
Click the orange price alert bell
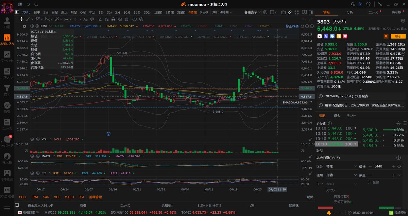[x=386, y=36]
